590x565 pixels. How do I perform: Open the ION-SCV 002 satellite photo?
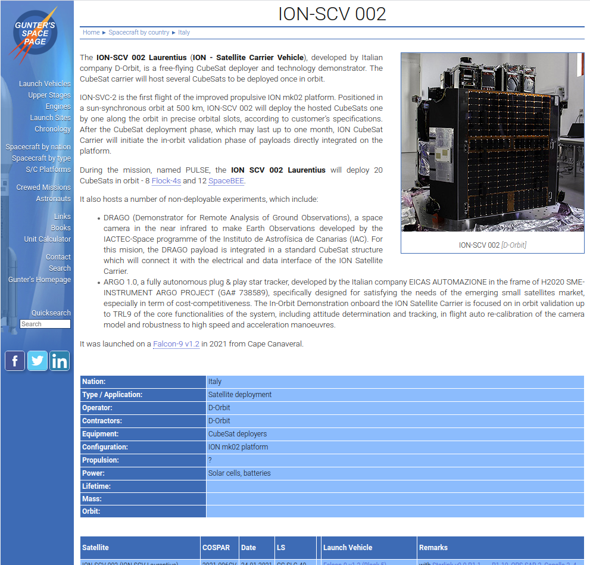coord(492,142)
